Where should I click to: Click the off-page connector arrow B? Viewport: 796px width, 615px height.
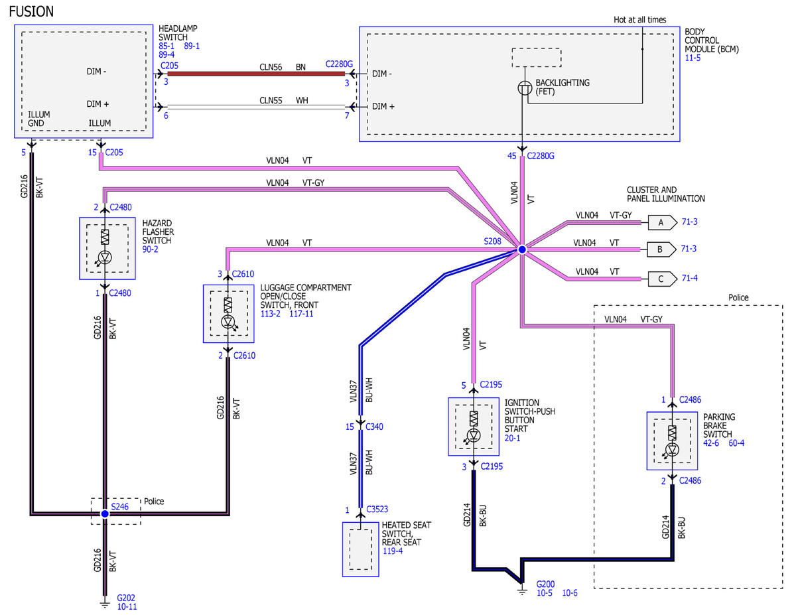click(663, 250)
